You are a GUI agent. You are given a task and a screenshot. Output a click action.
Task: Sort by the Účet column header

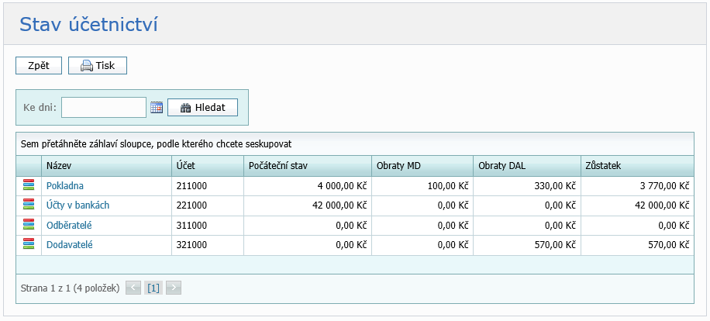(x=185, y=166)
